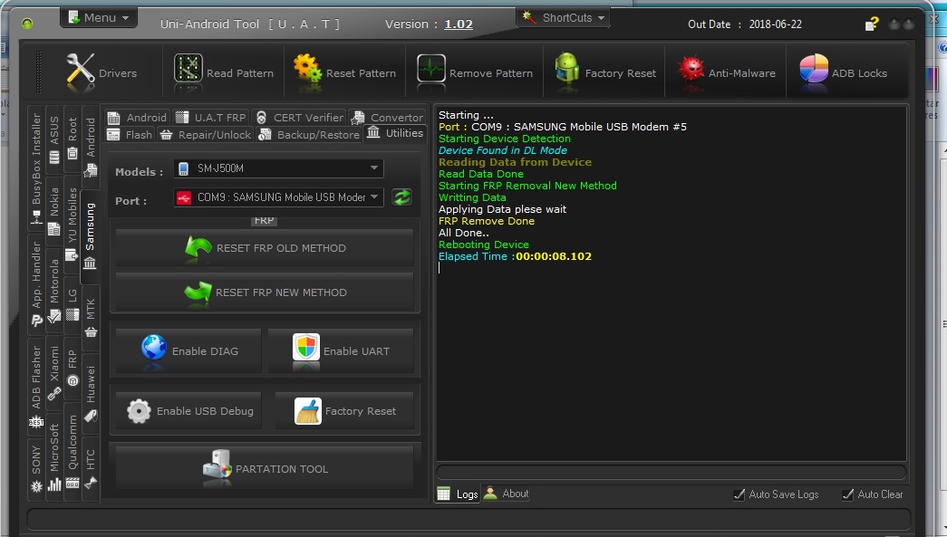Select the Reset Pattern tool
The width and height of the screenshot is (947, 537).
coord(344,72)
